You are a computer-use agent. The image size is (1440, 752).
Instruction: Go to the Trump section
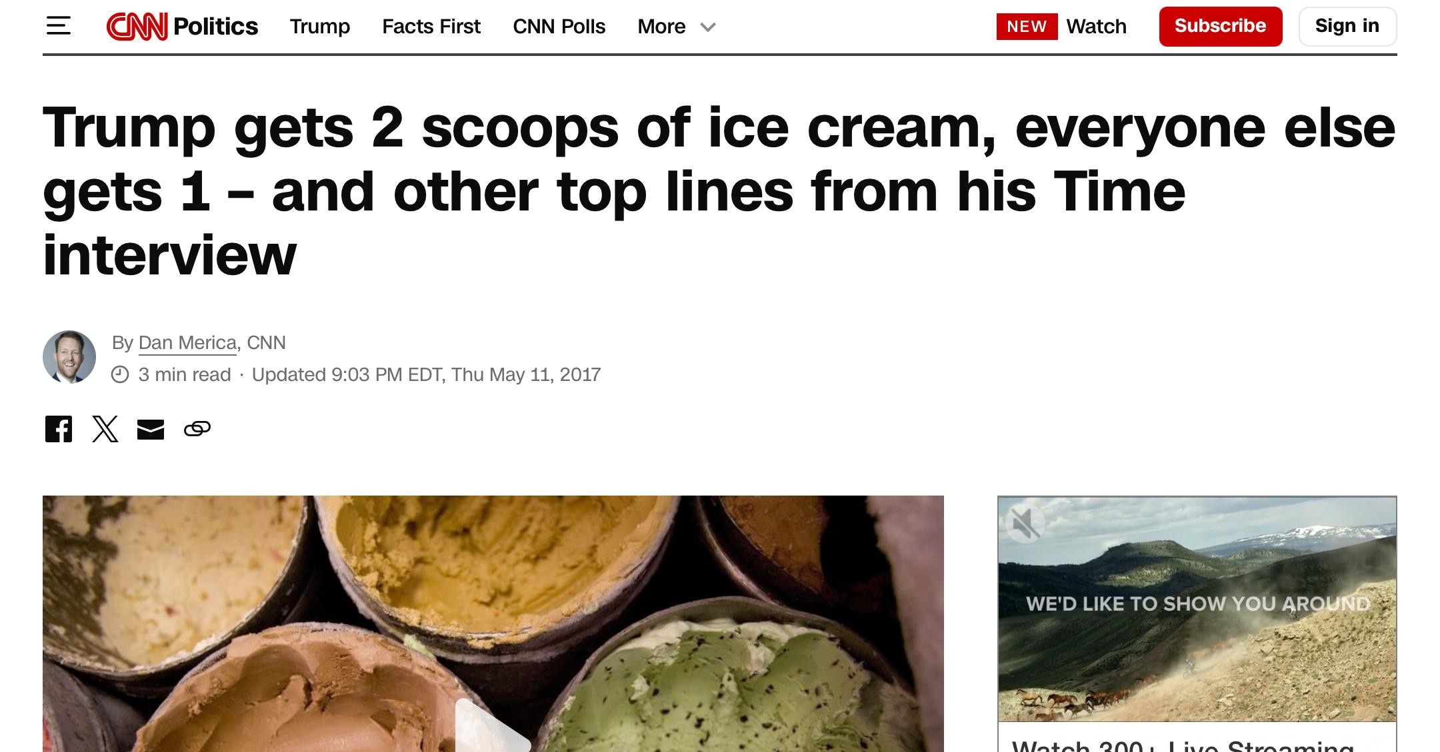click(320, 27)
